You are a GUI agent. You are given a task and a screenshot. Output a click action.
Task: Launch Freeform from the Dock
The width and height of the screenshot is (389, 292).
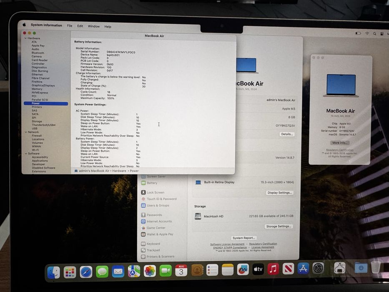243,269
